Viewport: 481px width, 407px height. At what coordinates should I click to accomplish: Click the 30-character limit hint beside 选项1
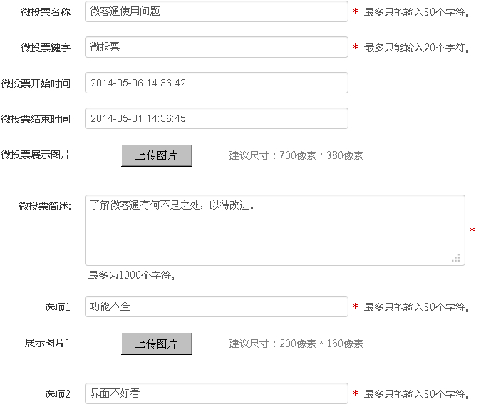coord(417,308)
